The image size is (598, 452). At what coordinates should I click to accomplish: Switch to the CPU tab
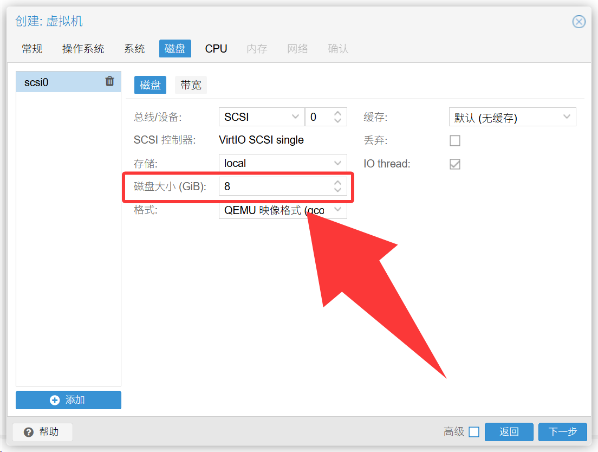click(x=216, y=49)
